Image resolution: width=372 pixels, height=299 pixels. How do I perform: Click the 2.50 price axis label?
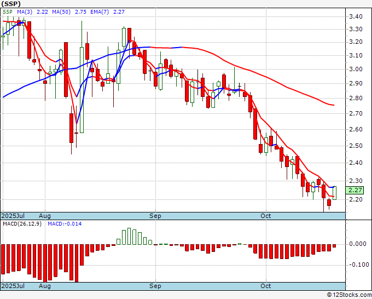(x=356, y=146)
